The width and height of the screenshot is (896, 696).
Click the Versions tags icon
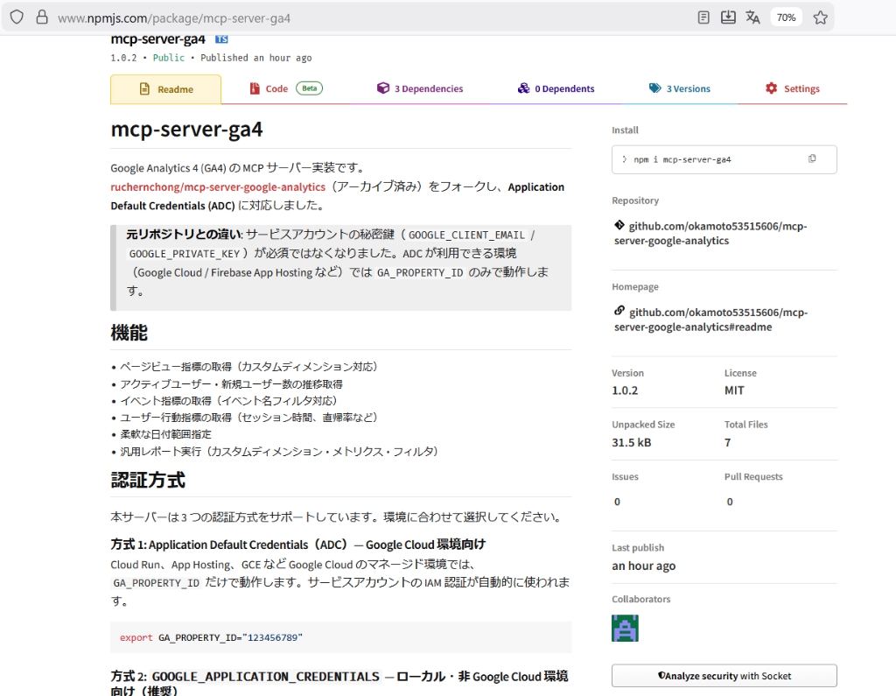654,88
